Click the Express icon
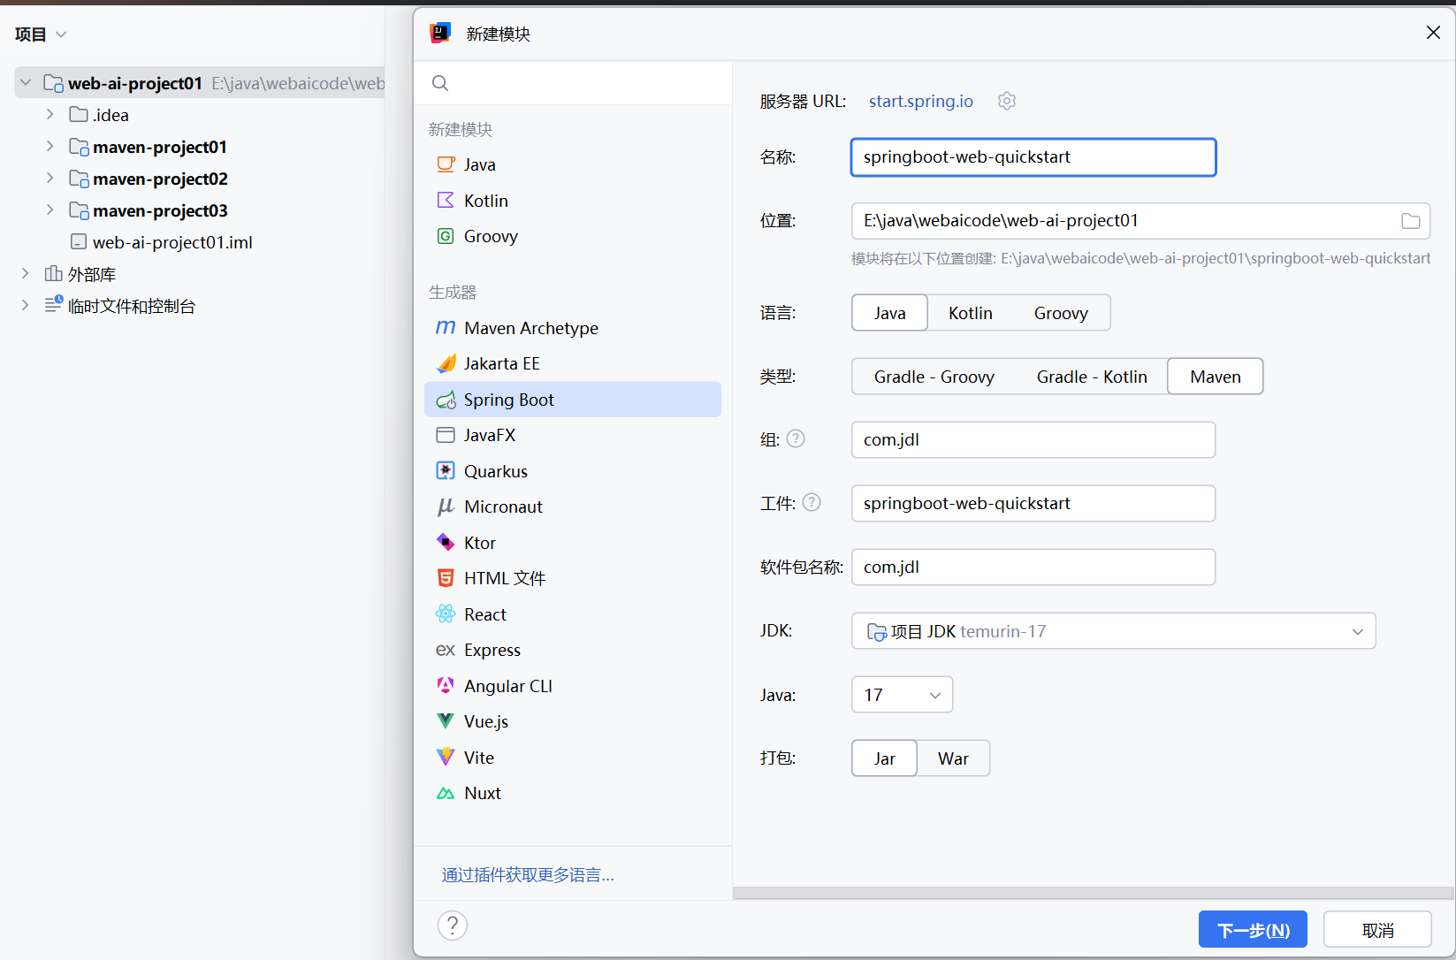1456x960 pixels. [x=446, y=650]
